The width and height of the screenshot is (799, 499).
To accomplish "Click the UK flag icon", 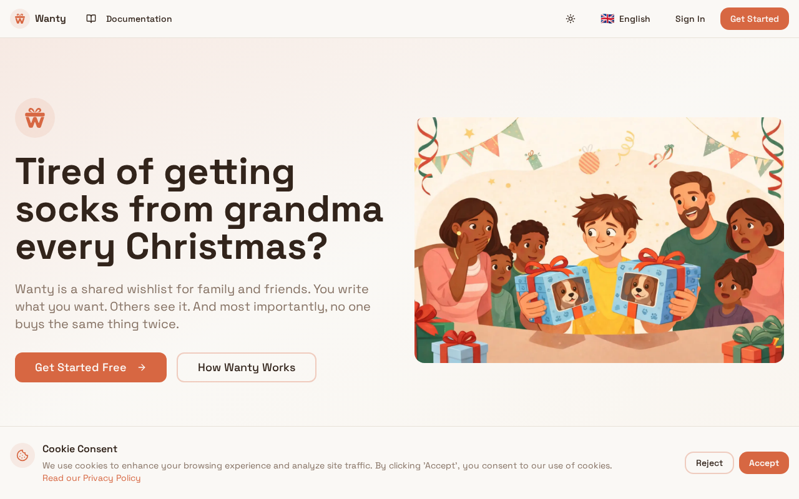I will (x=607, y=19).
